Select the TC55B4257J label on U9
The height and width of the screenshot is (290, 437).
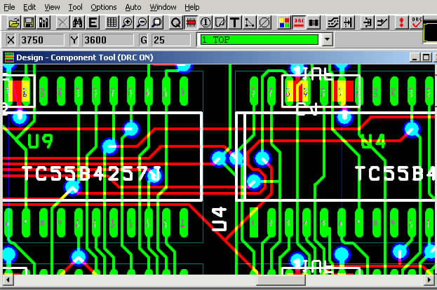92,174
